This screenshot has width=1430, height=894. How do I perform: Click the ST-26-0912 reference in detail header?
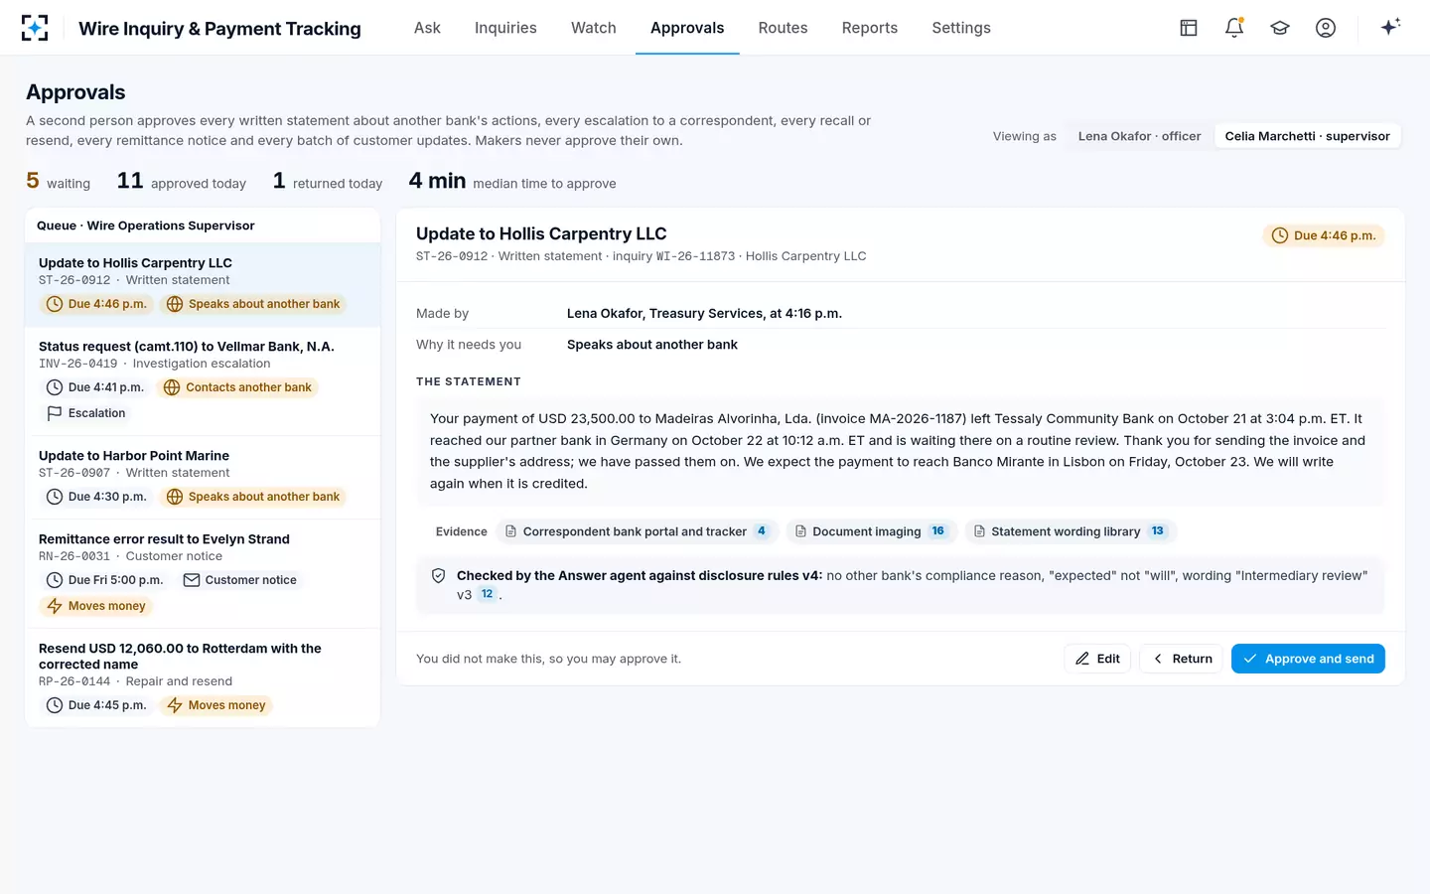(x=452, y=256)
